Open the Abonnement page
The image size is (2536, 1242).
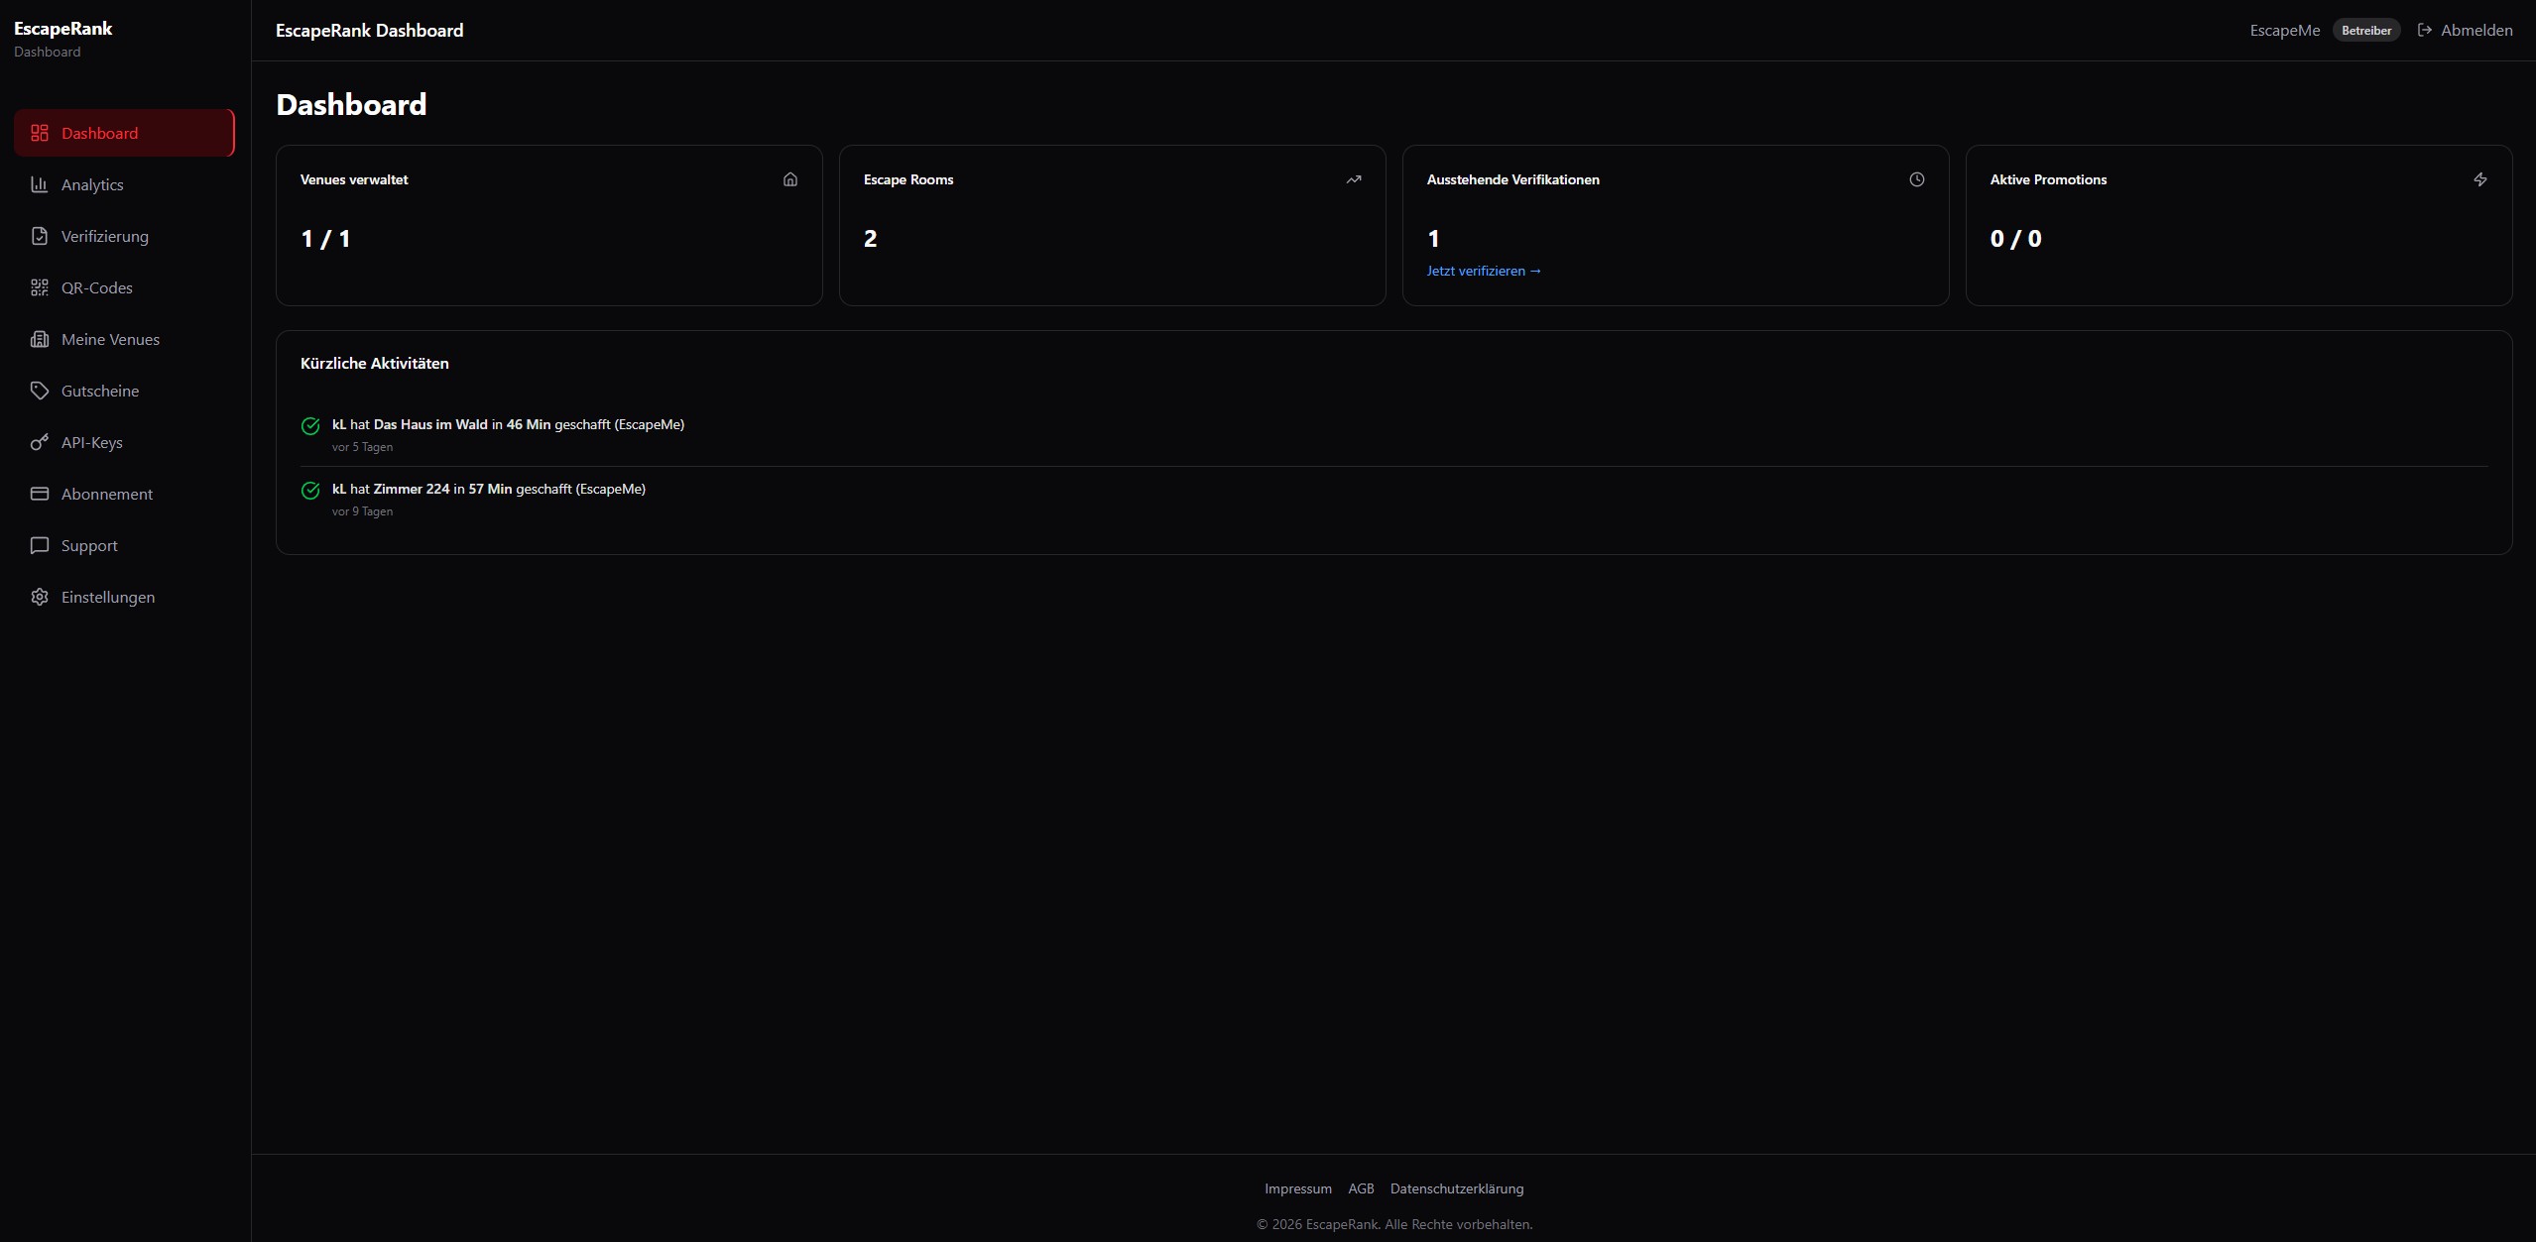pos(106,494)
